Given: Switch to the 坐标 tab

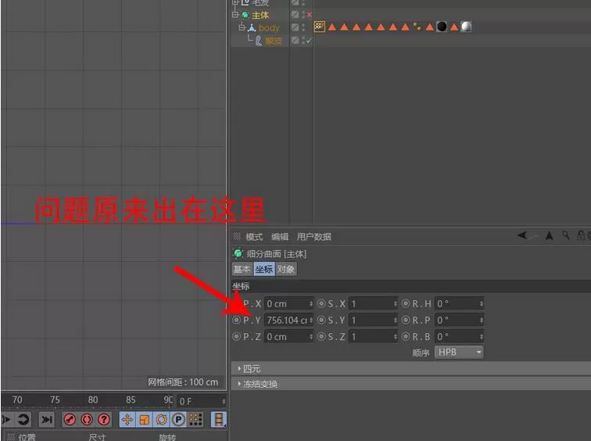Looking at the screenshot, I should click(x=264, y=269).
